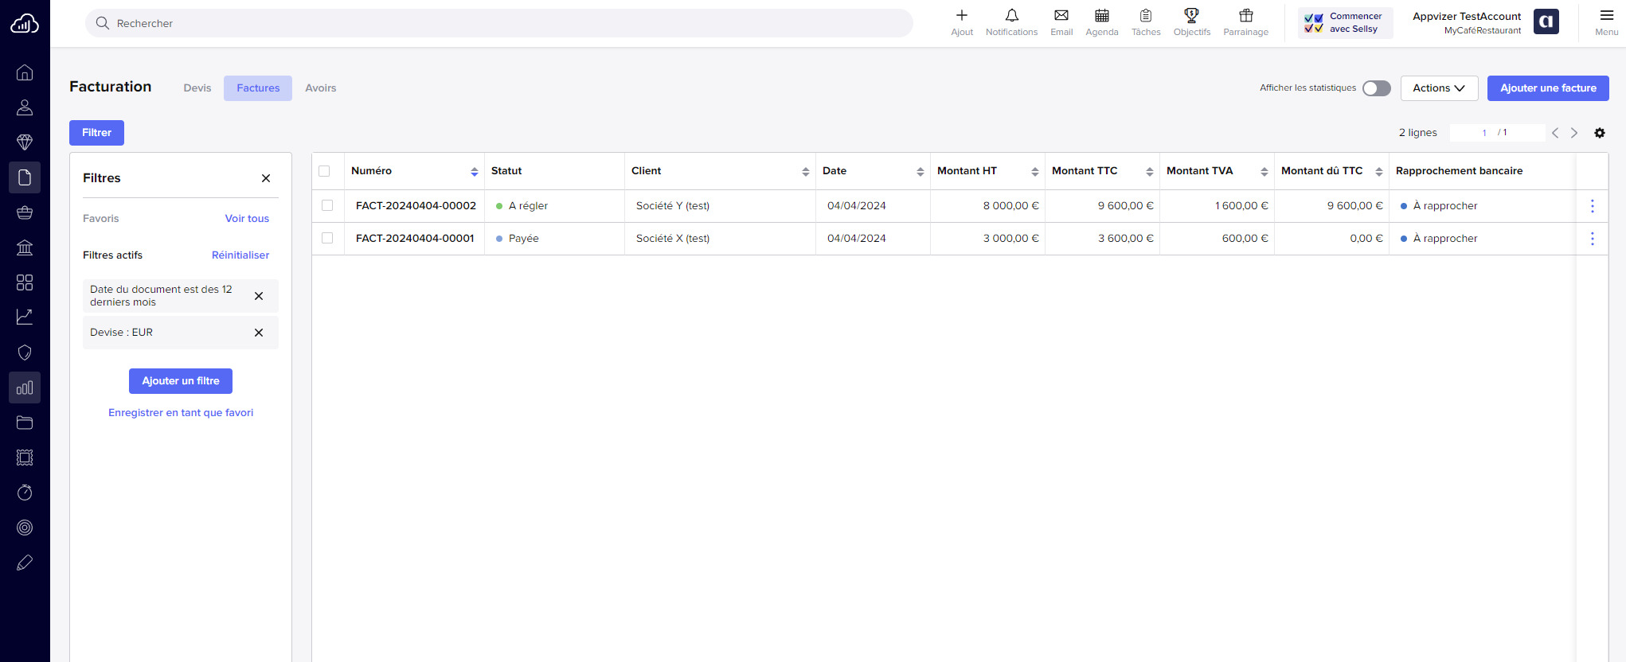Open the pencil edit icon in sidebar
This screenshot has width=1626, height=662.
click(25, 563)
